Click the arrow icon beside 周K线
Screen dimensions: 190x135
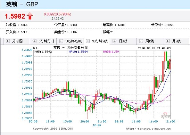coord(141,41)
